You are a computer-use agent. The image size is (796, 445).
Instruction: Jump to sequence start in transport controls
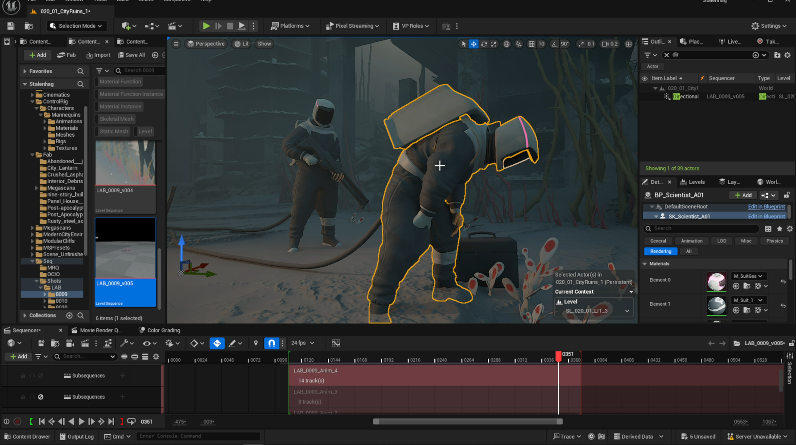coord(41,421)
